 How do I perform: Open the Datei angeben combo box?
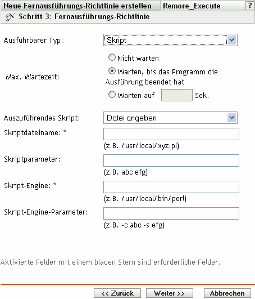coord(170,118)
